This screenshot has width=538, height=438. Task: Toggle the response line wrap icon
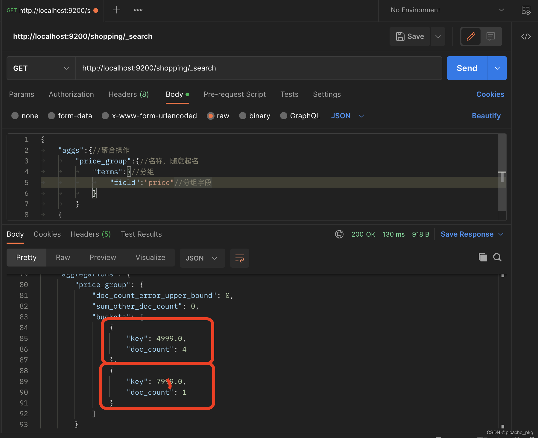pyautogui.click(x=239, y=258)
